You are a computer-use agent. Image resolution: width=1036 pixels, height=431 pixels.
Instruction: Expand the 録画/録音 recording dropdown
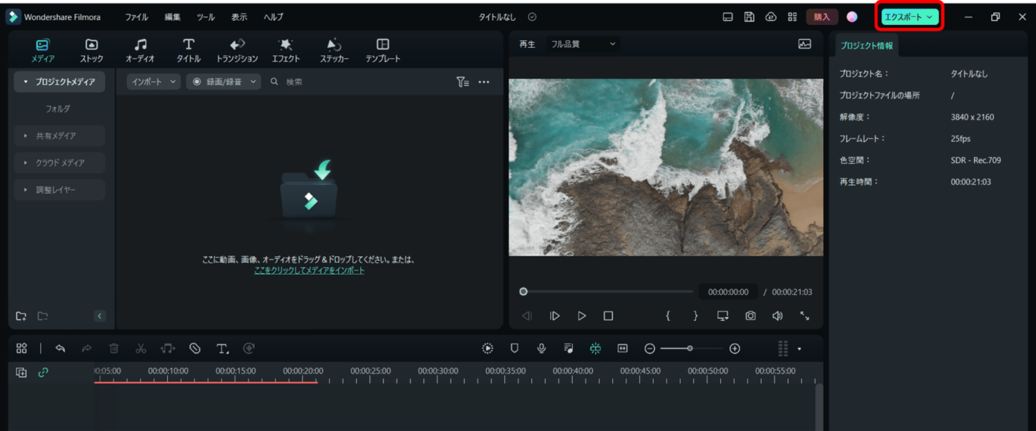click(x=223, y=81)
